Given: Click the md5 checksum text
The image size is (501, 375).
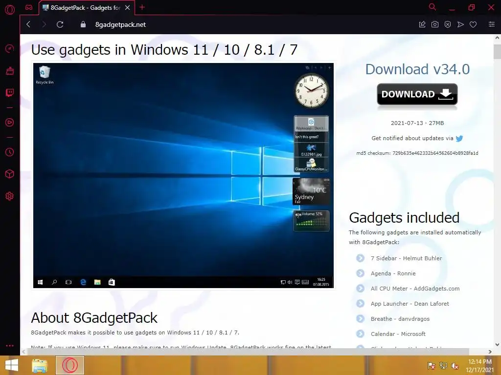Looking at the screenshot, I should point(417,153).
